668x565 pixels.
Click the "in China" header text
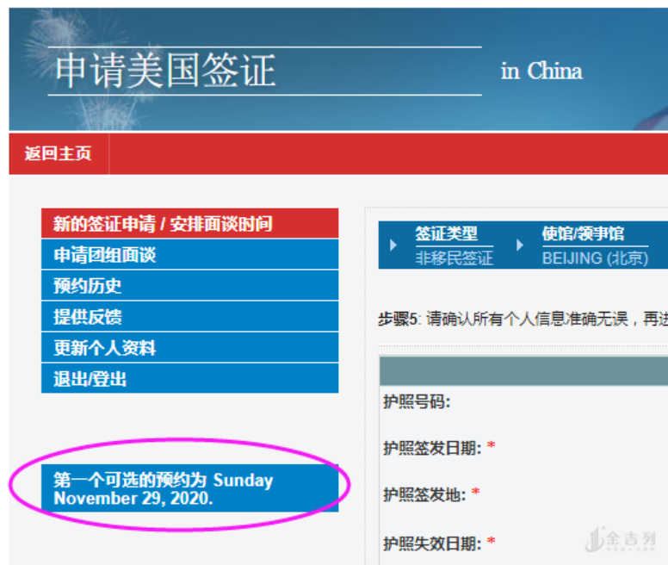click(541, 71)
